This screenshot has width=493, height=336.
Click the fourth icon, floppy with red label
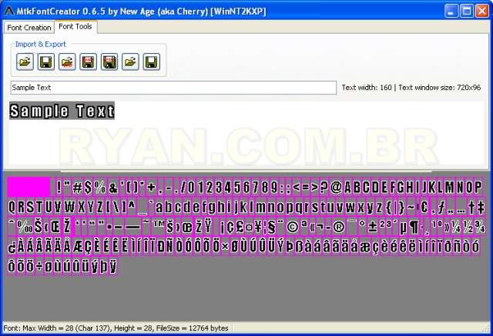[88, 61]
